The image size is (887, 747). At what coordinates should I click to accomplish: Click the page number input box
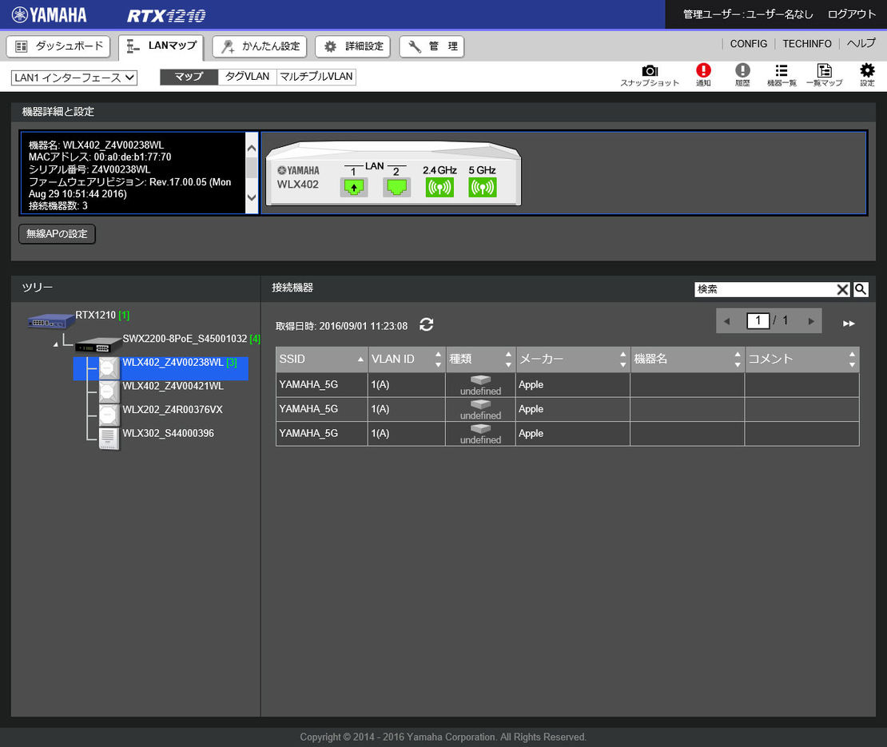[x=758, y=320]
